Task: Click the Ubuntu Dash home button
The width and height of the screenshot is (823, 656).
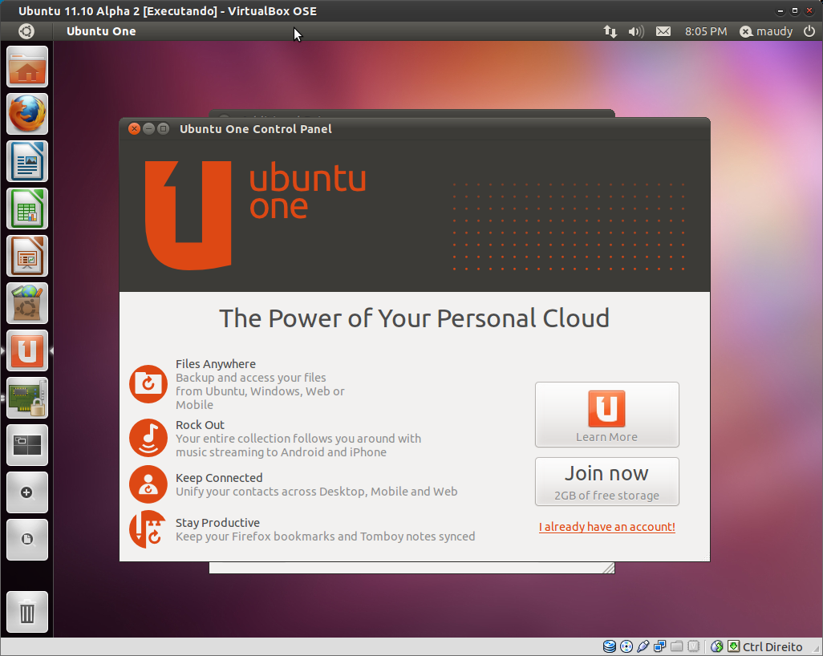Action: 26,31
